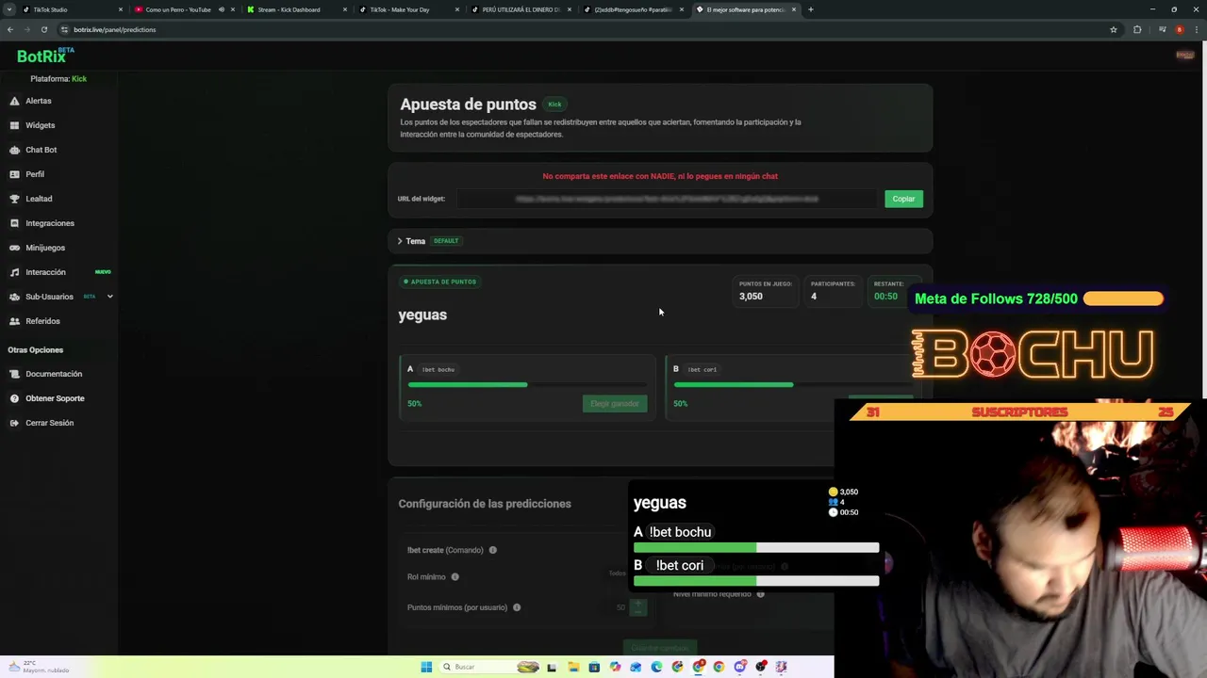Click the Referidos people icon
The image size is (1207, 678).
[14, 321]
